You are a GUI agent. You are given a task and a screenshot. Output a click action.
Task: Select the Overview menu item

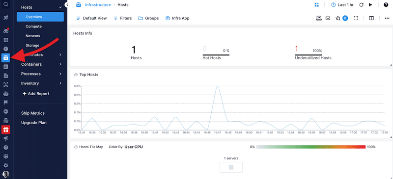coord(40,17)
